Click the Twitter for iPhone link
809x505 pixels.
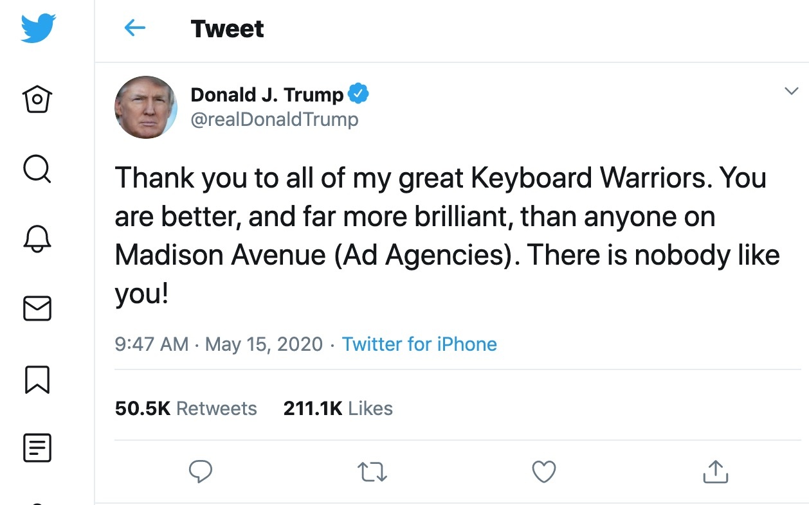click(419, 344)
